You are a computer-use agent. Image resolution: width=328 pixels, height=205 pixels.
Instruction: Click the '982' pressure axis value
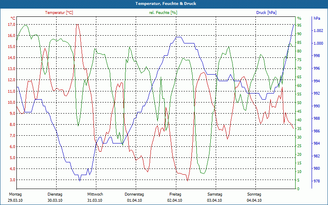tap(317, 156)
